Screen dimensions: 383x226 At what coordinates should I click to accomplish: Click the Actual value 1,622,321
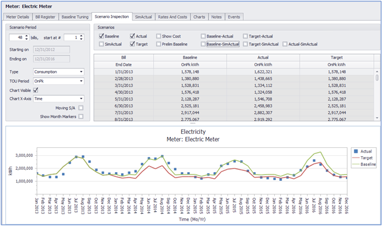(x=263, y=72)
